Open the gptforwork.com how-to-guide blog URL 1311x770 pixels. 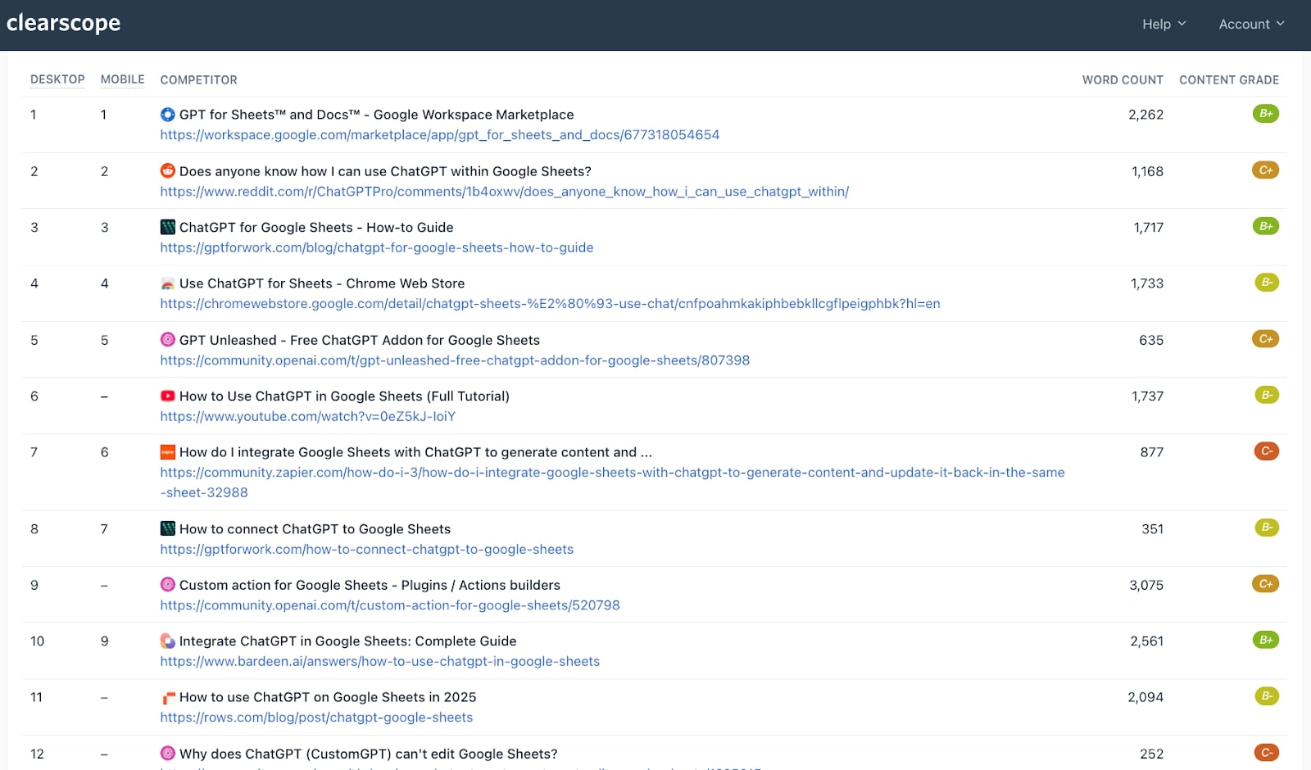377,247
